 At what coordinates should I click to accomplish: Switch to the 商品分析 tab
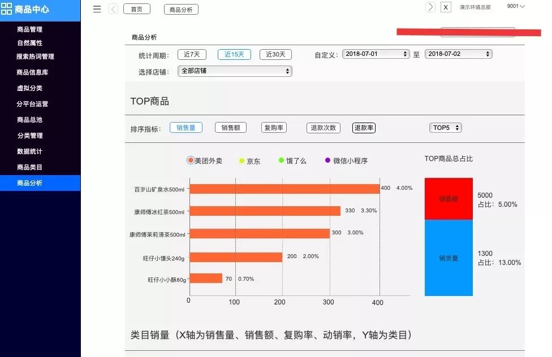click(x=181, y=10)
